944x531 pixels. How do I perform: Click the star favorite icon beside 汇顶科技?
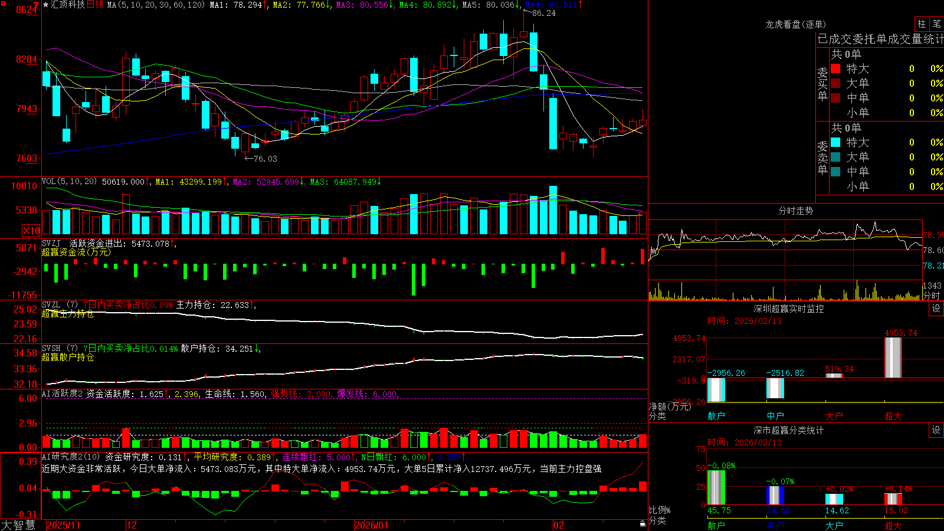(x=45, y=5)
